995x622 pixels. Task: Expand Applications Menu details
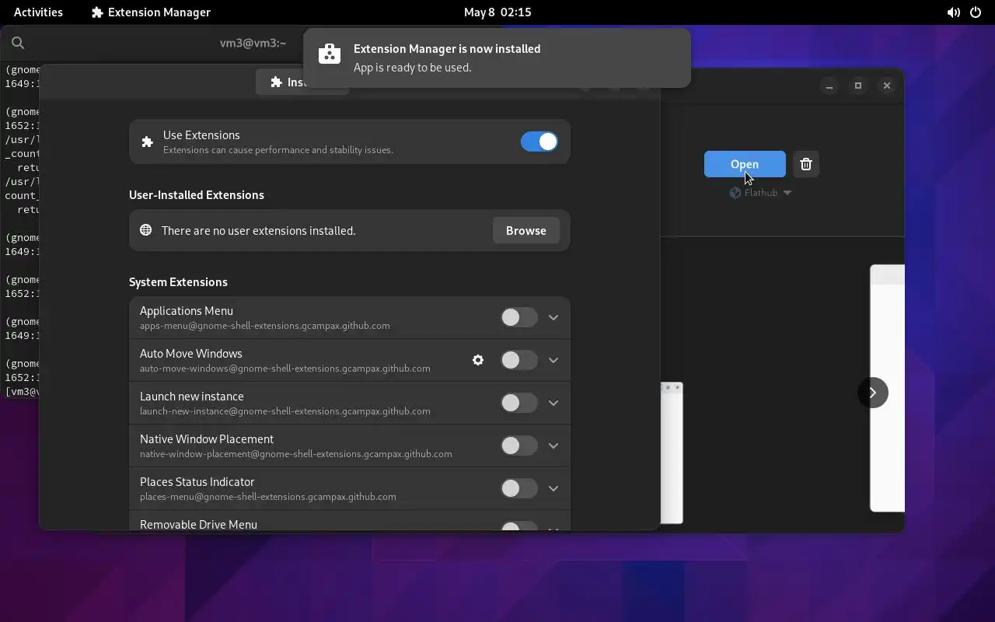[x=553, y=317]
